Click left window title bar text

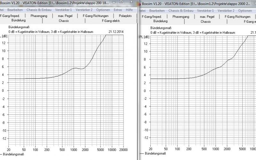54,3
